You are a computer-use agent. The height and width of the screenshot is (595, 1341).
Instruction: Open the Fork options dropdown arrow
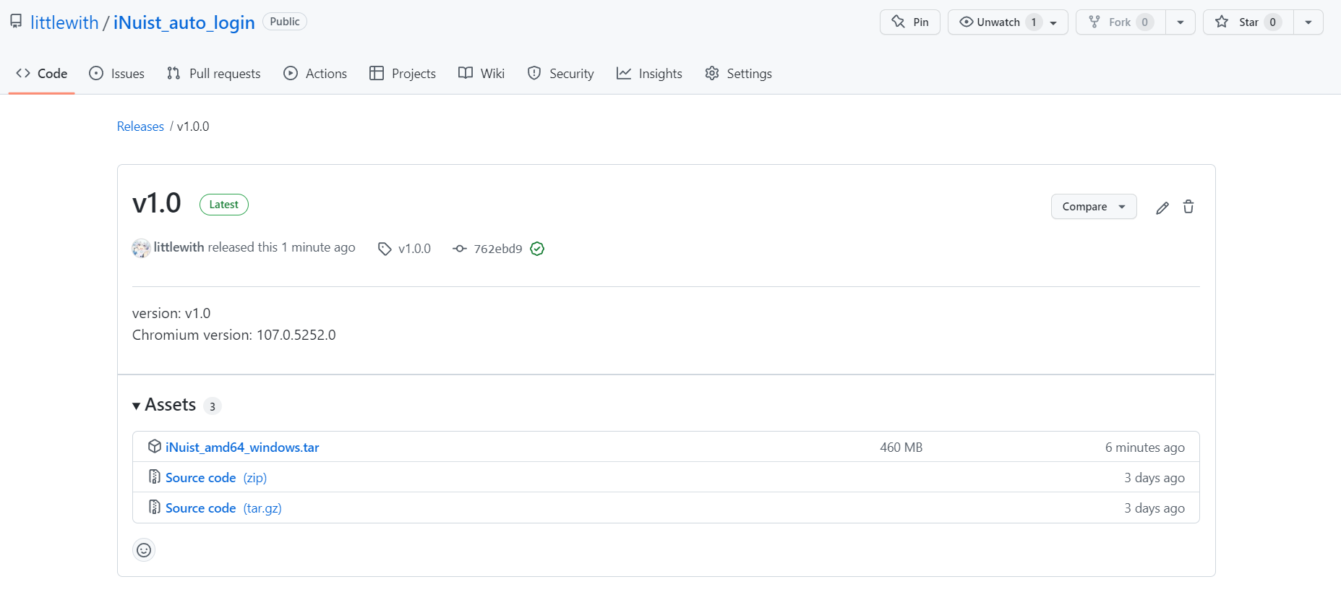1181,22
